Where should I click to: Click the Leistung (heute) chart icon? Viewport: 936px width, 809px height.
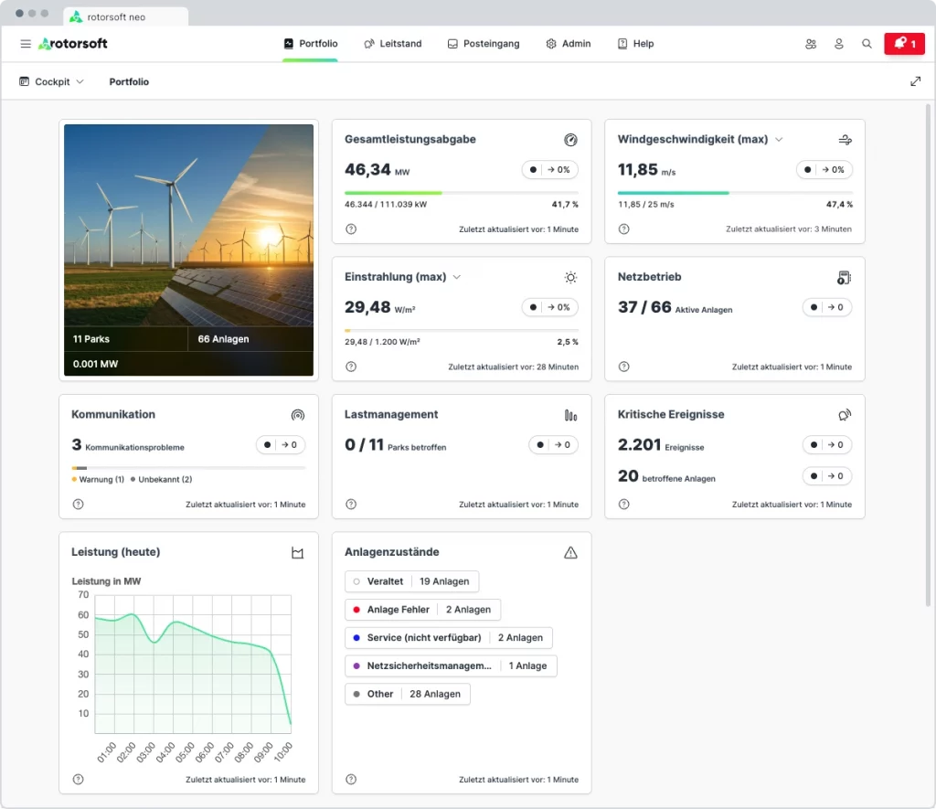(297, 553)
